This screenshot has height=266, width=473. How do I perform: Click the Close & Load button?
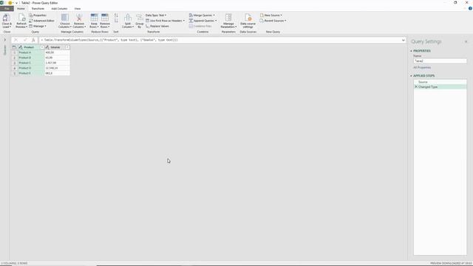pyautogui.click(x=7, y=21)
